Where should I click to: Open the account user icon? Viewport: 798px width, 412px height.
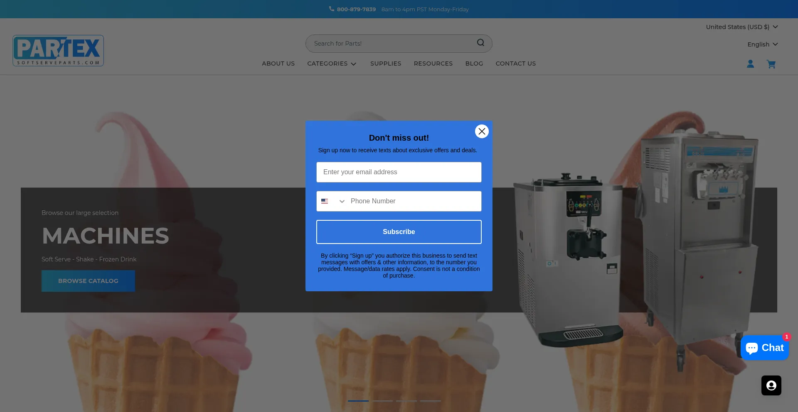point(750,64)
